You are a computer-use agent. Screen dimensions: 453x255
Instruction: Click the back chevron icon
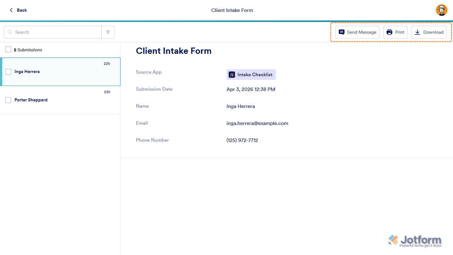point(11,10)
